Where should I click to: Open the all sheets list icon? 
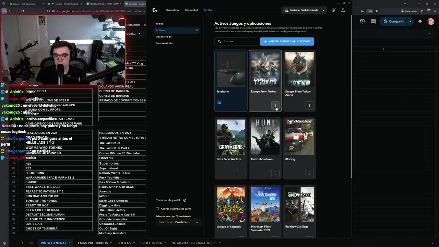coord(31,243)
